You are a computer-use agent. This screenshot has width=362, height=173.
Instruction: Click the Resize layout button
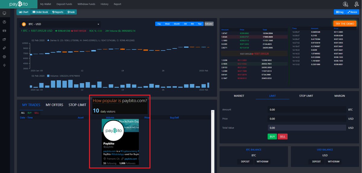tap(352, 12)
